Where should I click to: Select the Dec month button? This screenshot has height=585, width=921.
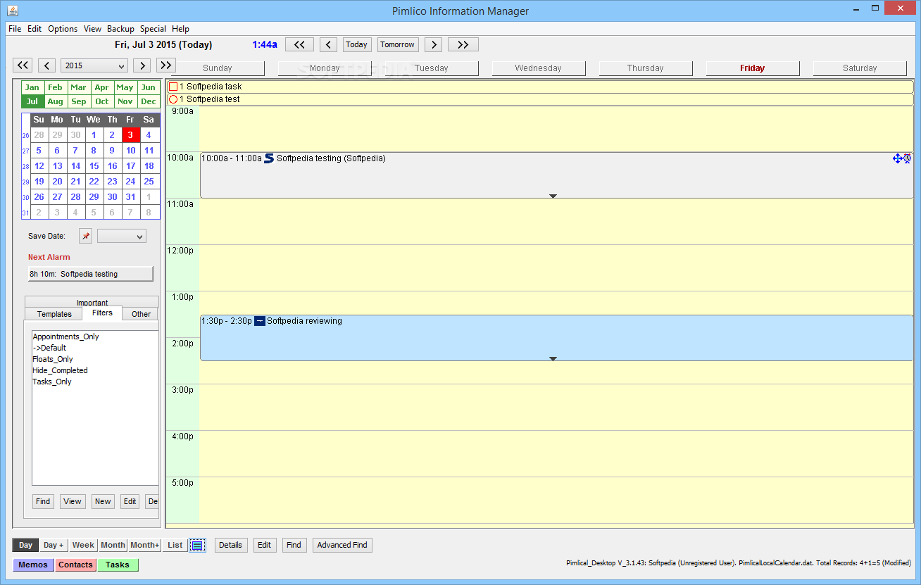pyautogui.click(x=148, y=101)
